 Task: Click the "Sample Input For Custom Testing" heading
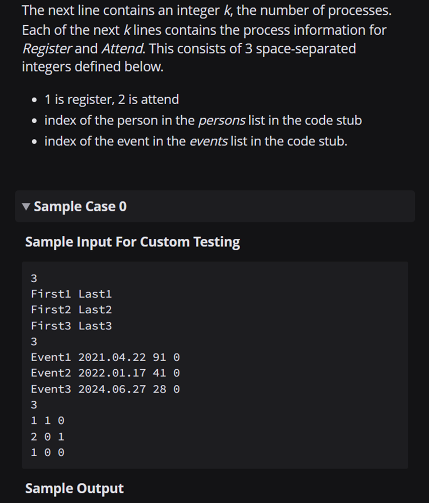coord(132,242)
